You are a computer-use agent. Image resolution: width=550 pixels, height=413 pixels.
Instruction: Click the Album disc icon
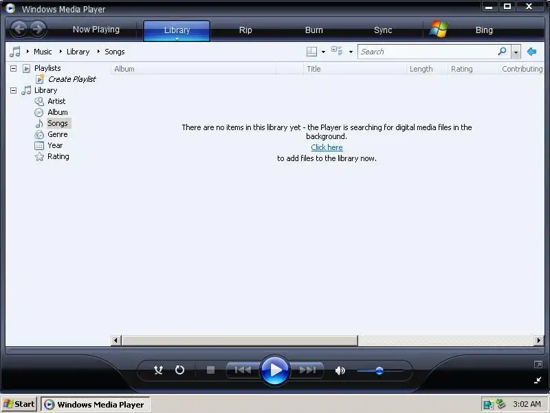coord(39,112)
